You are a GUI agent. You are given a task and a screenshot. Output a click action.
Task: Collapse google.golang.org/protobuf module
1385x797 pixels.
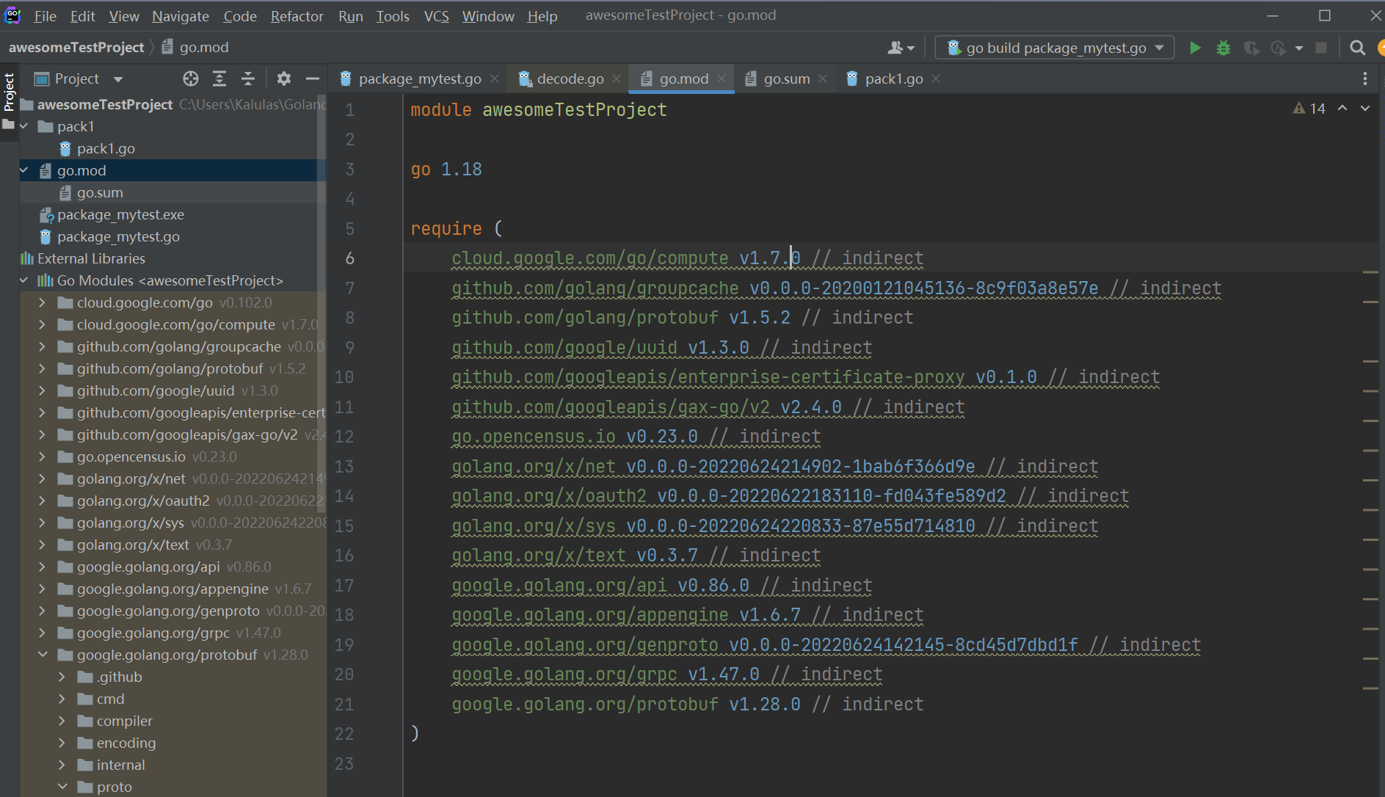pos(42,655)
